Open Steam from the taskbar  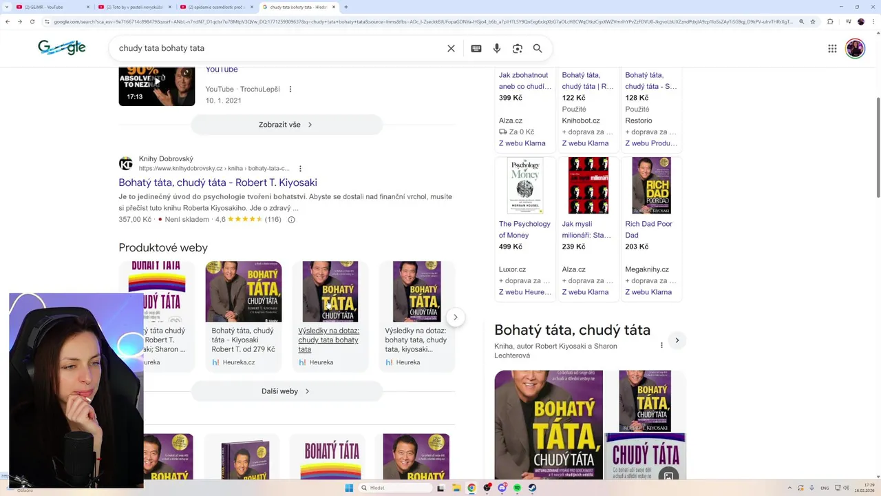click(533, 488)
